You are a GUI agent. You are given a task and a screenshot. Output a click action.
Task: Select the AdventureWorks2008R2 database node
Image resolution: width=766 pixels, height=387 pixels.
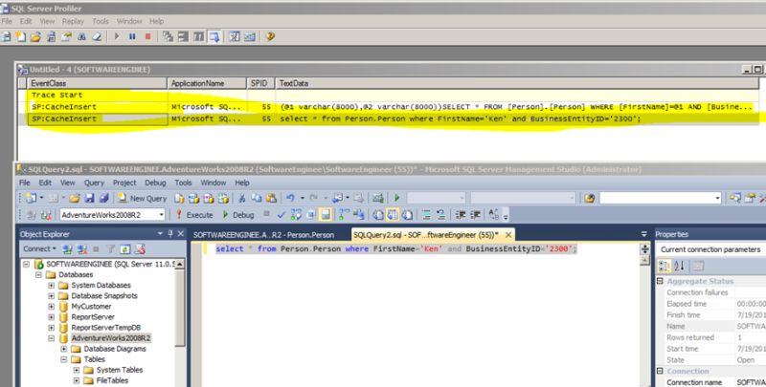pos(111,338)
